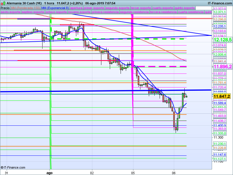Click the 12.008,4 green axis label
Viewport: 233px width, 175px height.
[x=220, y=55]
